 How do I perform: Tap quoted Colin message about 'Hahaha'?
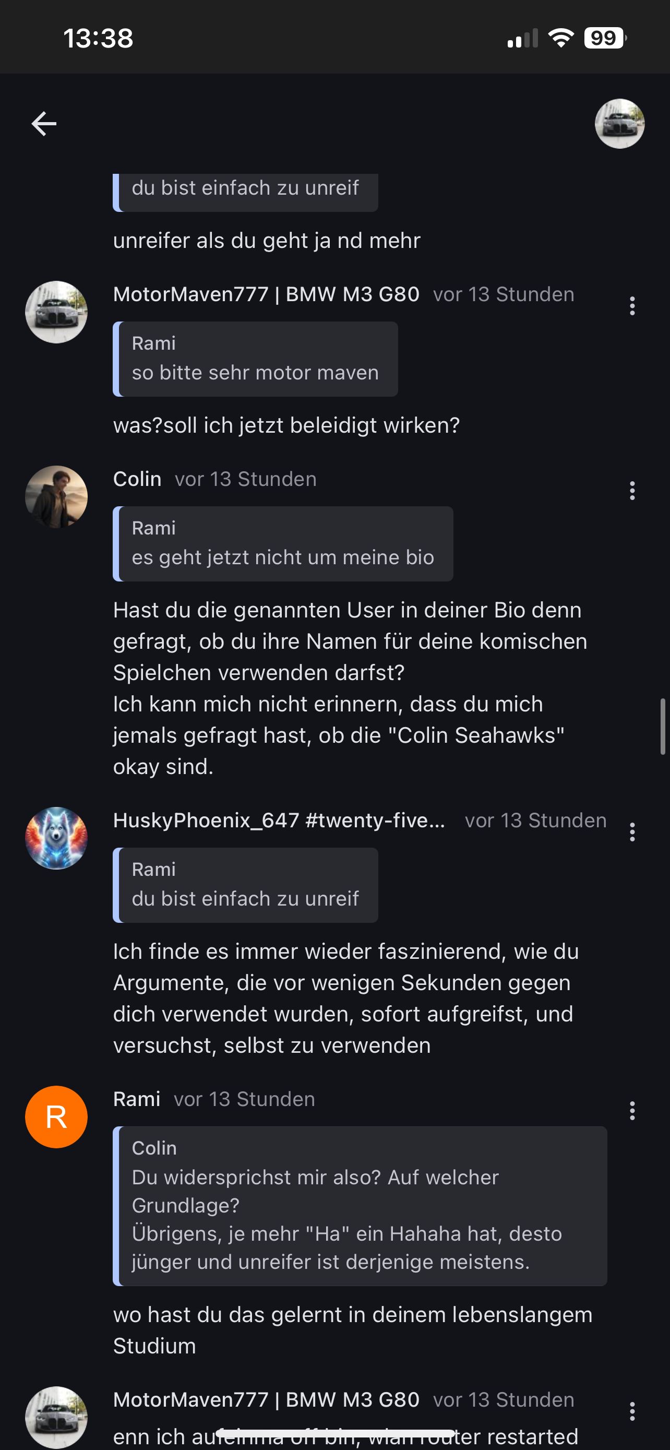point(360,1206)
